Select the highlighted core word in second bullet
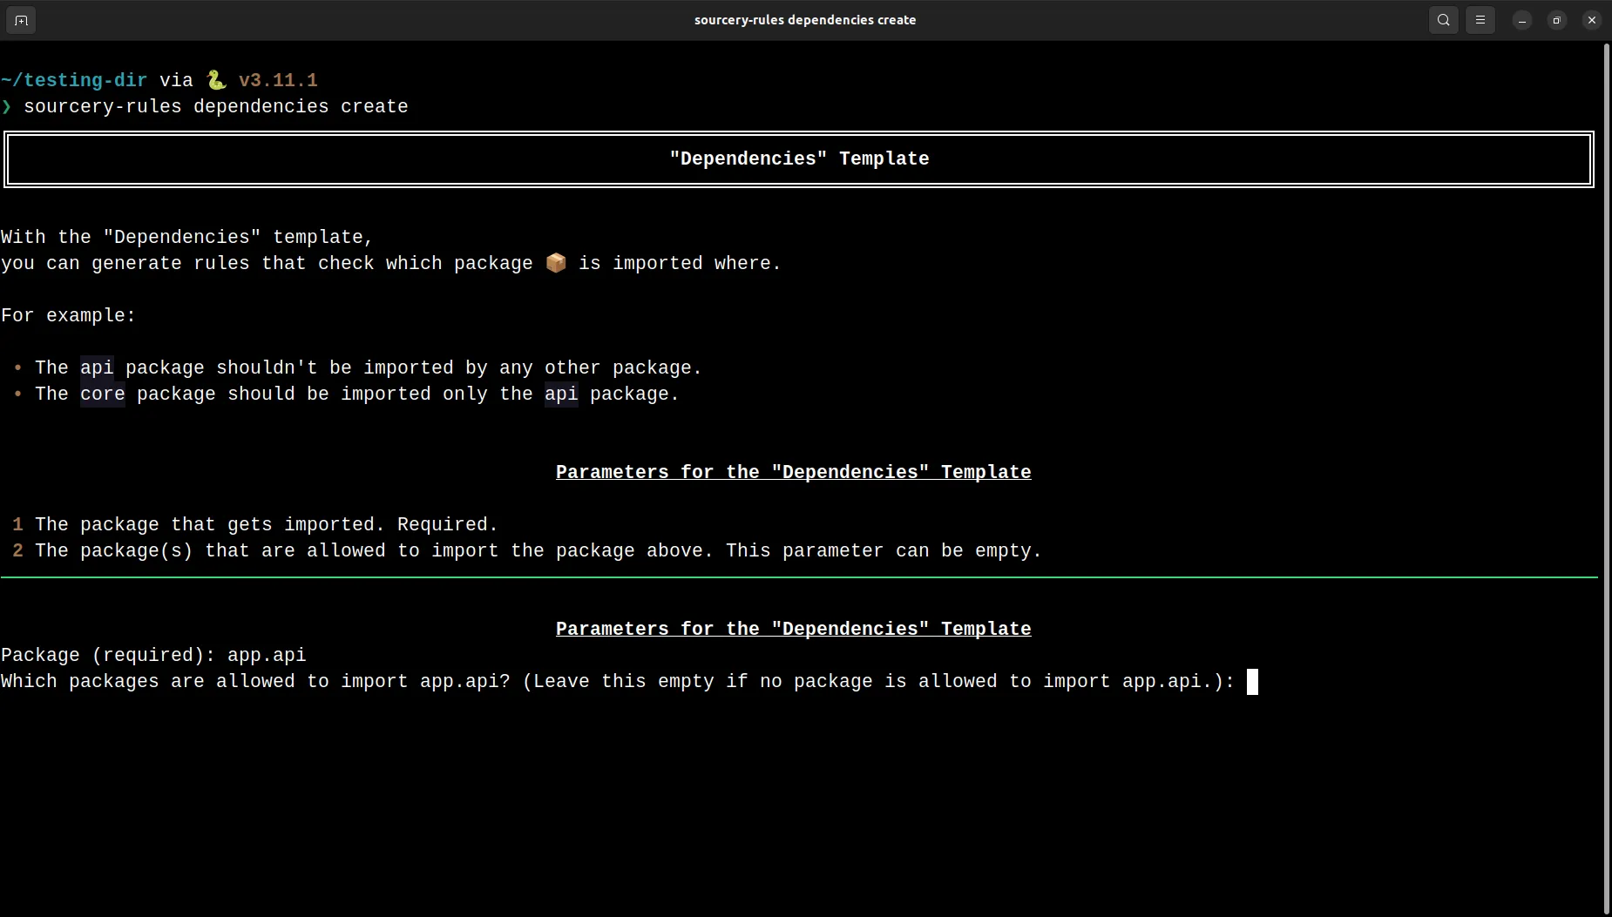Screen dimensions: 1612x917 point(102,394)
